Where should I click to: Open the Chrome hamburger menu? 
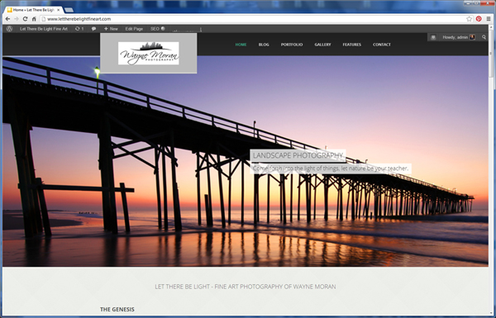[489, 19]
